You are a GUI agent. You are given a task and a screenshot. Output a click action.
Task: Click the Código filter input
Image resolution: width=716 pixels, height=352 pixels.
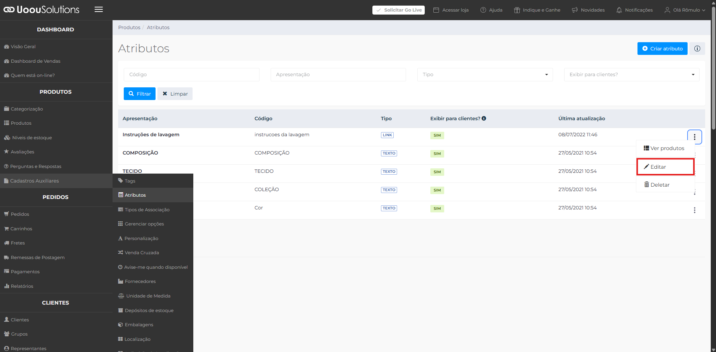(191, 75)
